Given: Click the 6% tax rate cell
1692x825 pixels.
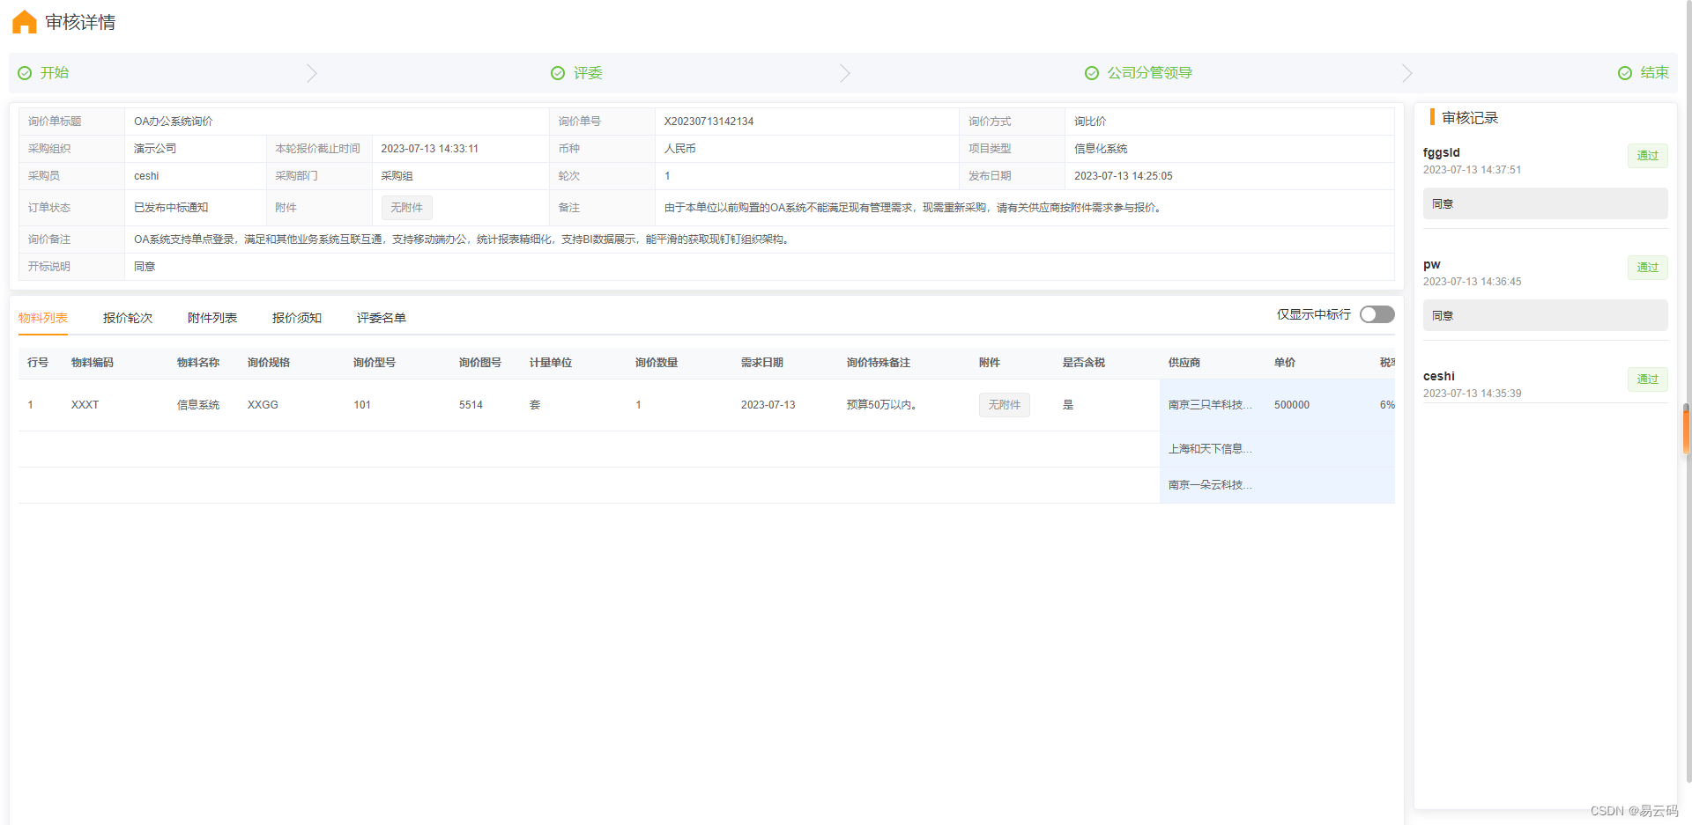Looking at the screenshot, I should click(x=1387, y=405).
